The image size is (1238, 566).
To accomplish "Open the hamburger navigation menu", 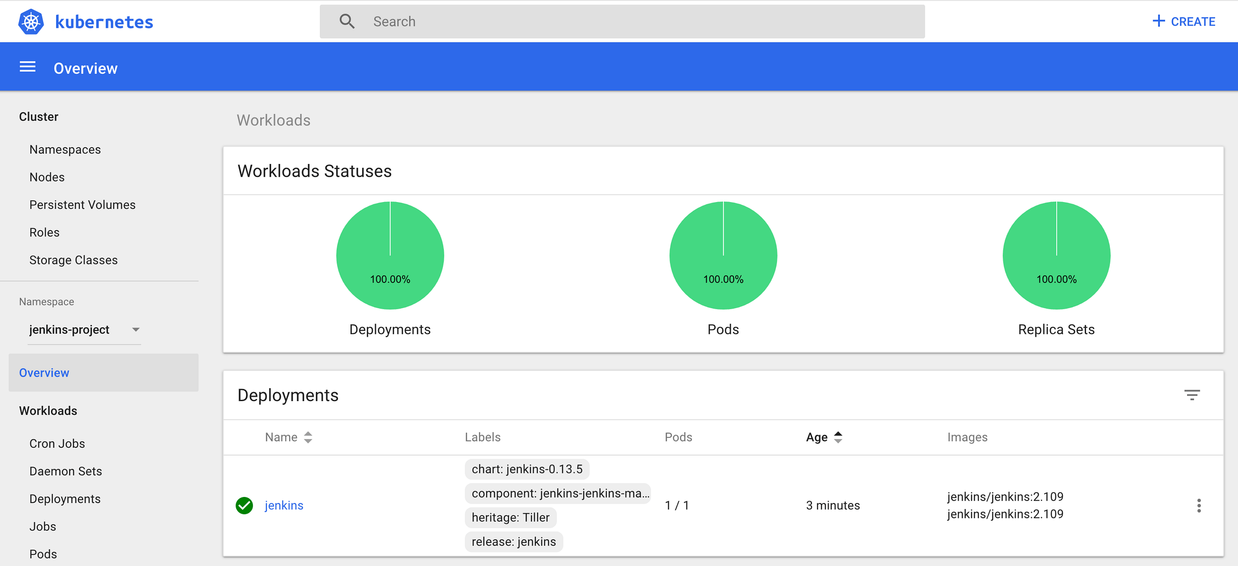I will point(28,67).
